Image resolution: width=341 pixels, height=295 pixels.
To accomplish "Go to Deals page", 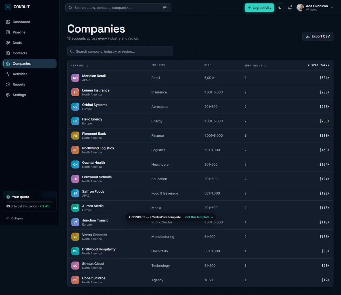I will point(30,43).
